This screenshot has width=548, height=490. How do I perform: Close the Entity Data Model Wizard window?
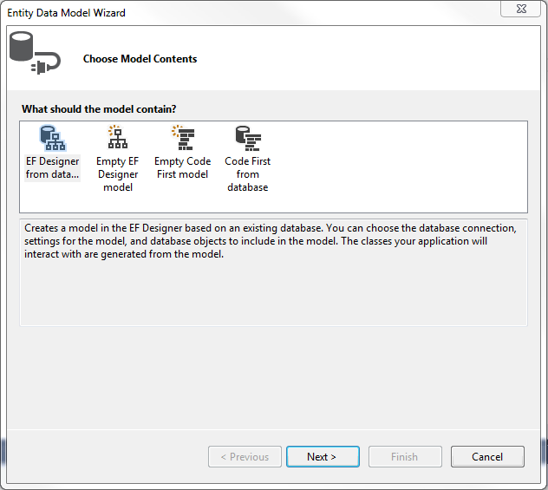(x=521, y=9)
